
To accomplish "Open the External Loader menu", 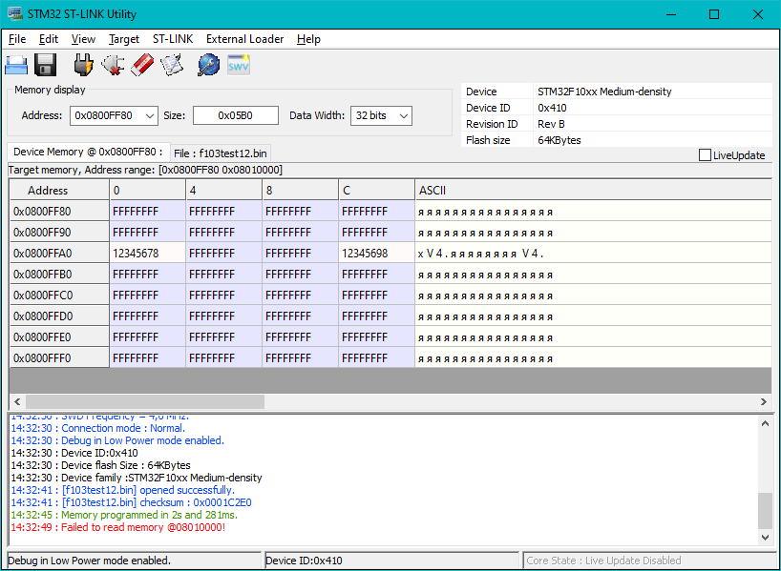I will [x=244, y=39].
